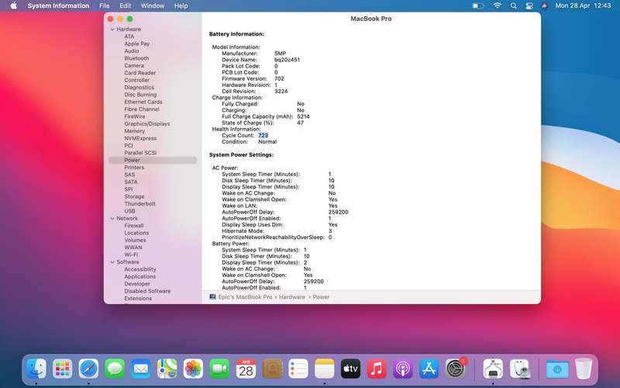Click the Battery Information heading
The image size is (620, 388).
pos(236,34)
